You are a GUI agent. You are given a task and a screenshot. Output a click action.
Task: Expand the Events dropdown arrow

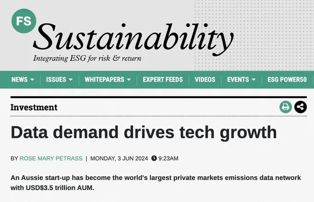254,80
